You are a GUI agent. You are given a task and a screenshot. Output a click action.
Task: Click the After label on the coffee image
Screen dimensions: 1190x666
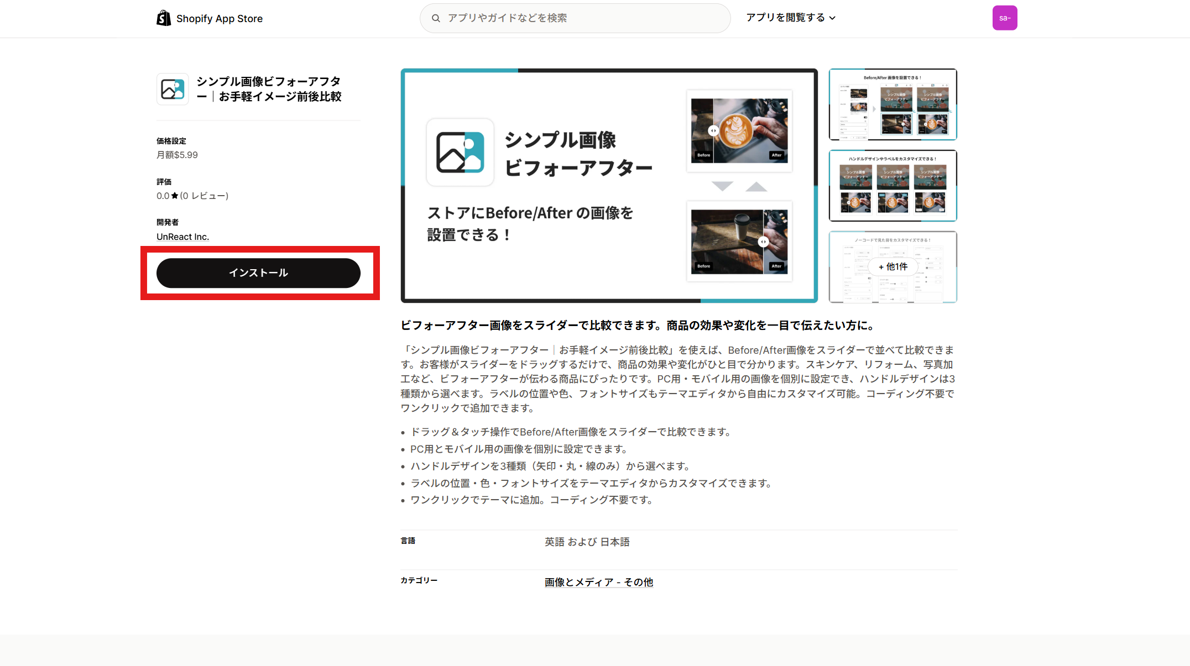(776, 155)
